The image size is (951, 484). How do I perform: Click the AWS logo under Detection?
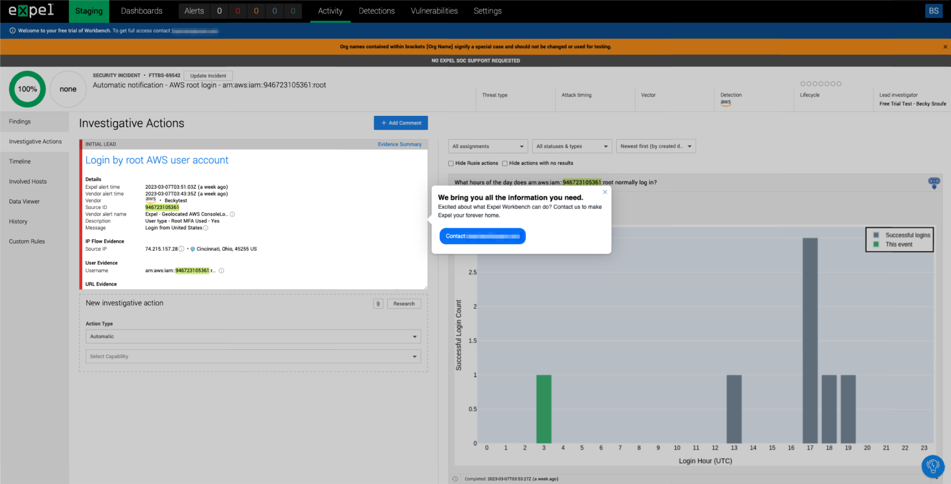[726, 102]
